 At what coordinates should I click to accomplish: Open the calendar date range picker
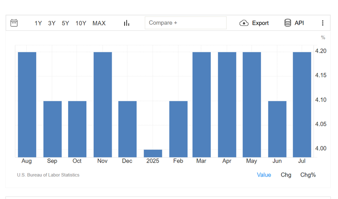tap(14, 23)
